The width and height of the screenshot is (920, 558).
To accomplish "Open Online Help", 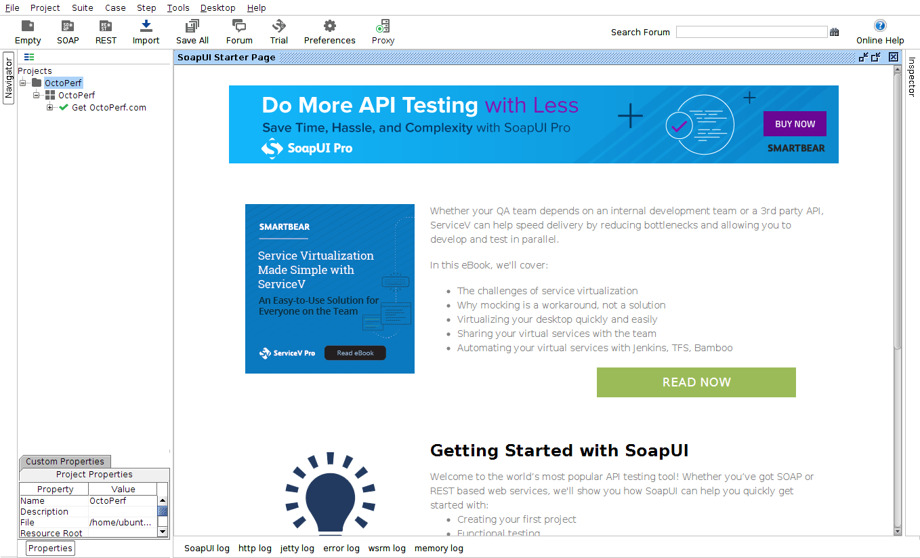I will [x=879, y=31].
